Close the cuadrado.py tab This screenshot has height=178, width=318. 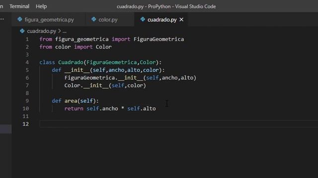181,20
